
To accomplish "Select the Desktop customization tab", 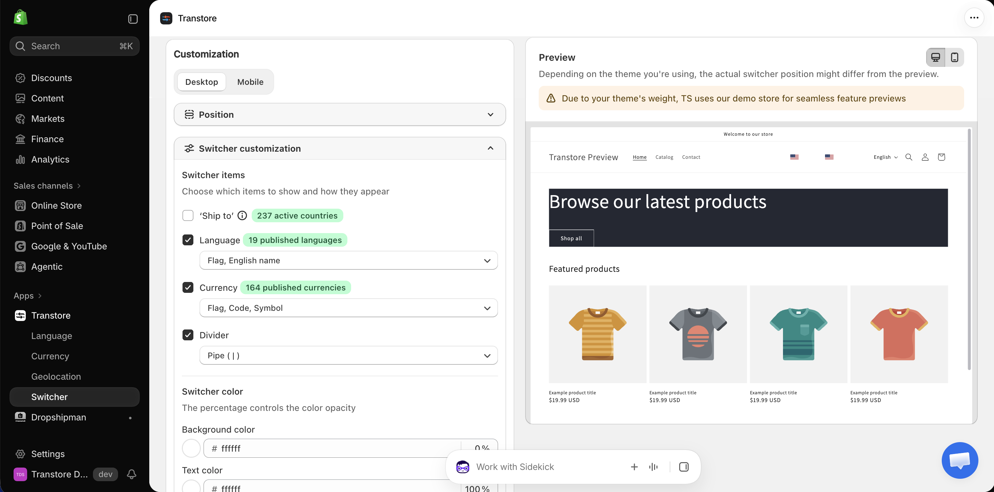I will [x=202, y=82].
